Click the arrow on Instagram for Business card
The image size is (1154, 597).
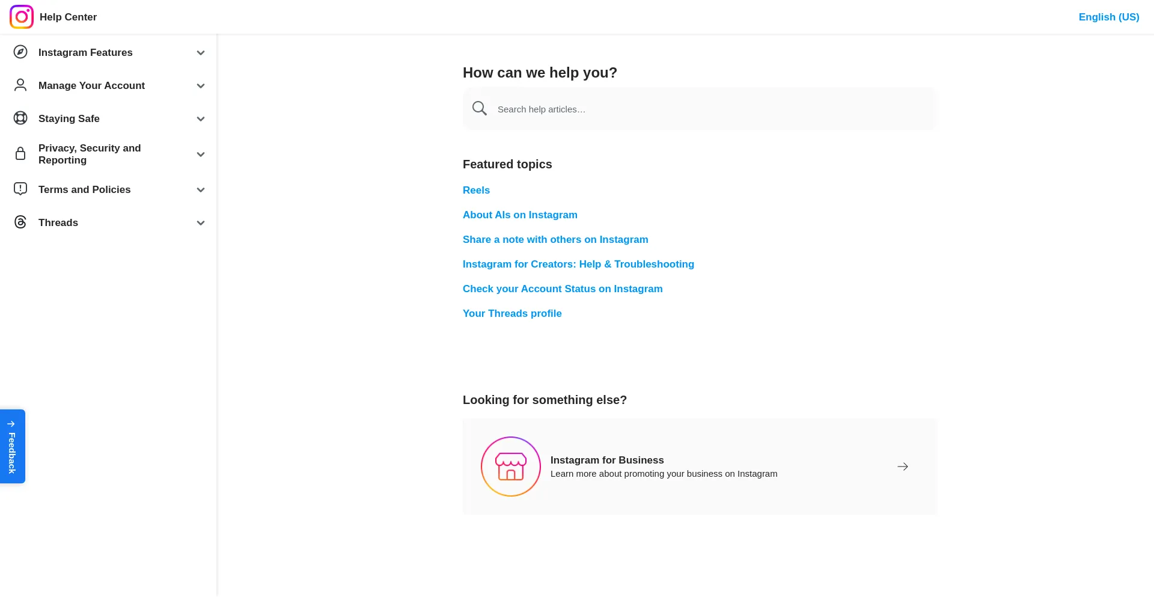click(x=902, y=467)
